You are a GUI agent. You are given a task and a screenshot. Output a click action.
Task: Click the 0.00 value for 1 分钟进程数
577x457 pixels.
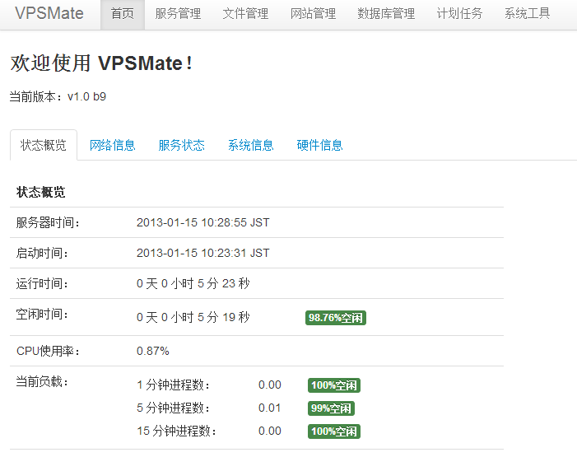click(270, 385)
